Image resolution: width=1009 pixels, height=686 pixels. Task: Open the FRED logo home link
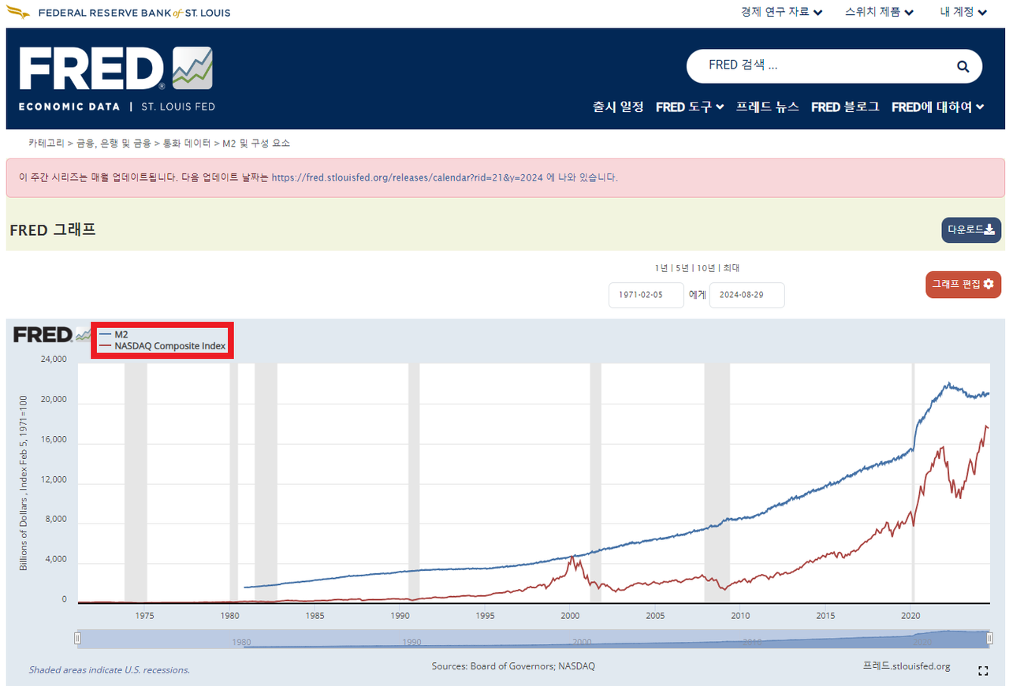point(116,69)
